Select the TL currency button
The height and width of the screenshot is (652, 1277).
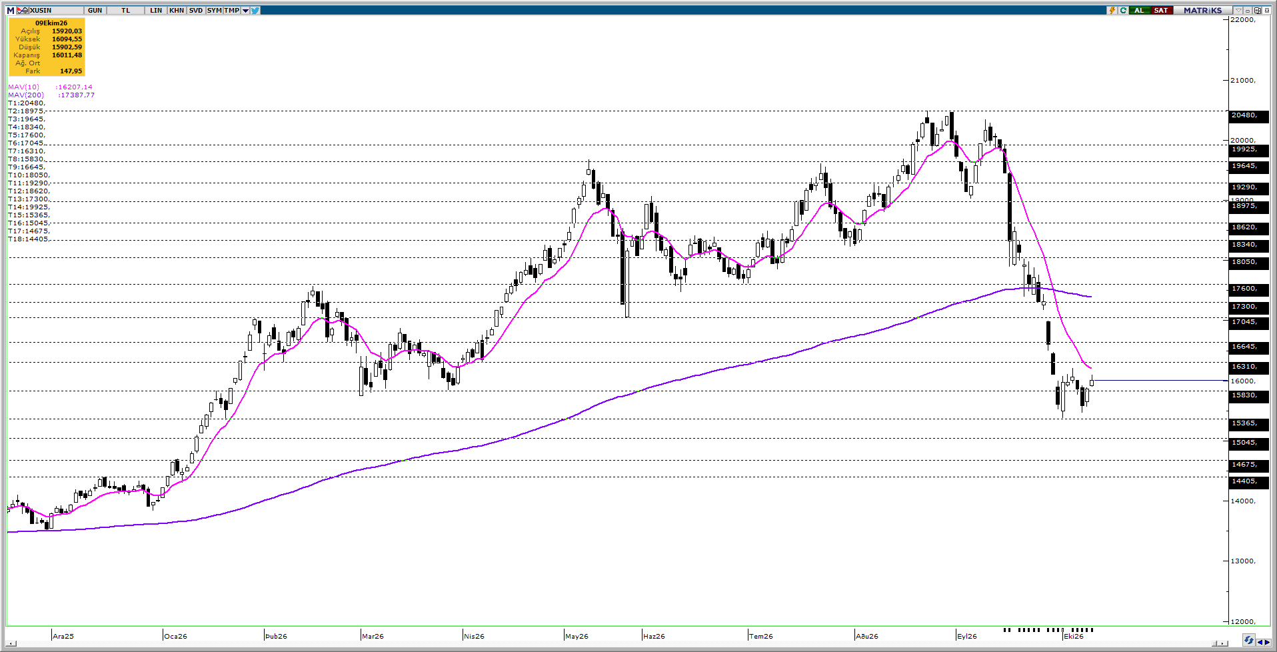pyautogui.click(x=125, y=11)
